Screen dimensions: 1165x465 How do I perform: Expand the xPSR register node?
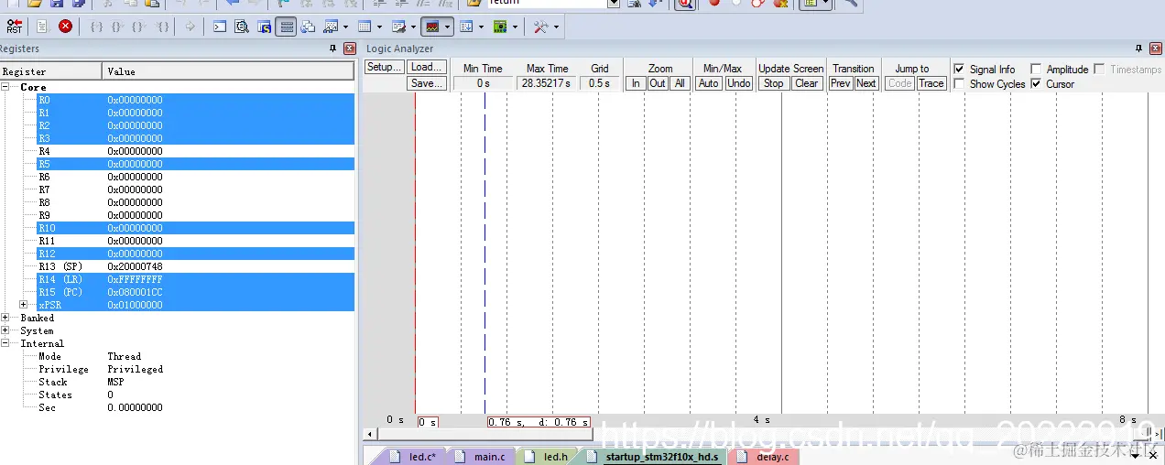(24, 305)
